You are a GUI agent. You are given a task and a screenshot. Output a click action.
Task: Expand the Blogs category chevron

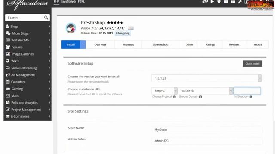pos(49,27)
